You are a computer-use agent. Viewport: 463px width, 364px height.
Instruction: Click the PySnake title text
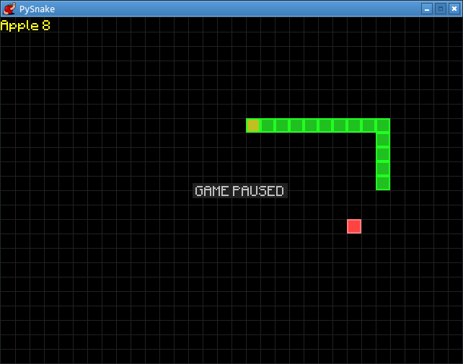(37, 9)
